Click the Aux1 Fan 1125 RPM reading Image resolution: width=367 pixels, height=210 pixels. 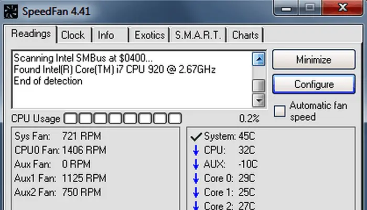click(60, 178)
